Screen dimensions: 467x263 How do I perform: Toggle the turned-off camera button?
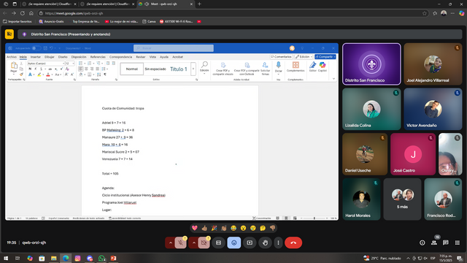pyautogui.click(x=204, y=243)
